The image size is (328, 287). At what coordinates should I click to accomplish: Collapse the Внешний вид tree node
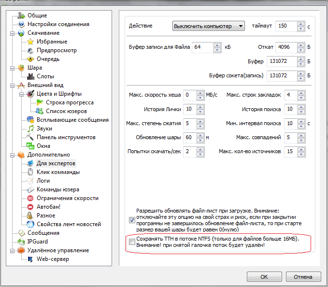(x=13, y=86)
